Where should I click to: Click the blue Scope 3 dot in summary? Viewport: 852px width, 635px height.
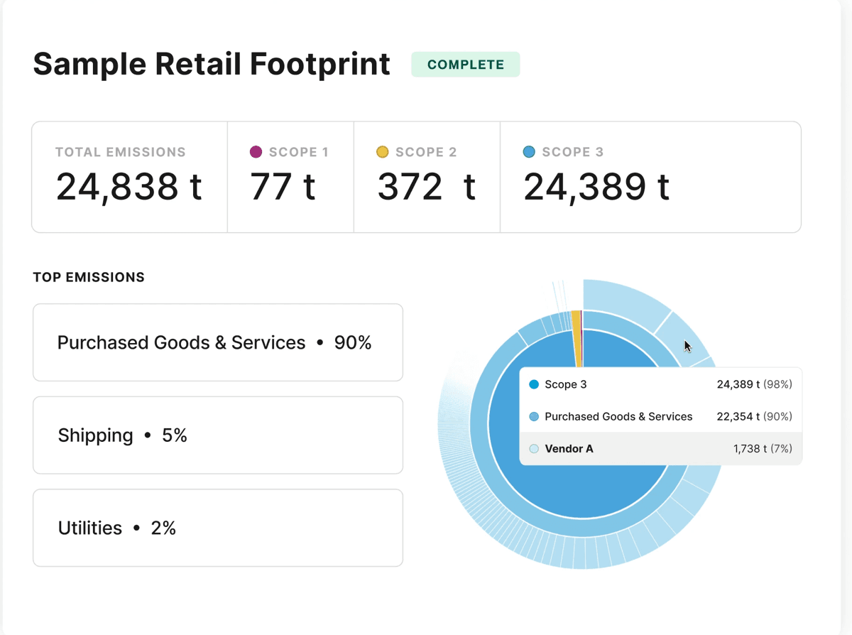[529, 151]
